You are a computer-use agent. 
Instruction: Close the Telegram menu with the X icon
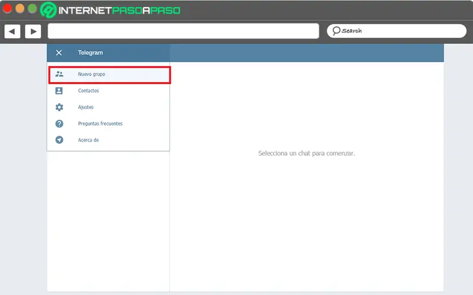[x=59, y=53]
